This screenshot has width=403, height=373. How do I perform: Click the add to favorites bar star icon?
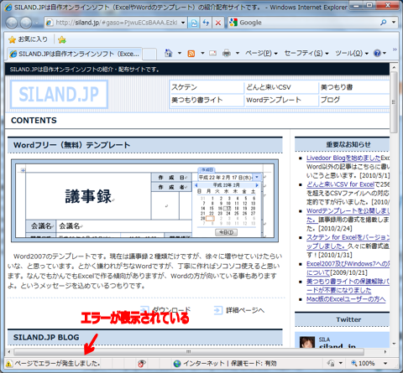click(x=62, y=39)
